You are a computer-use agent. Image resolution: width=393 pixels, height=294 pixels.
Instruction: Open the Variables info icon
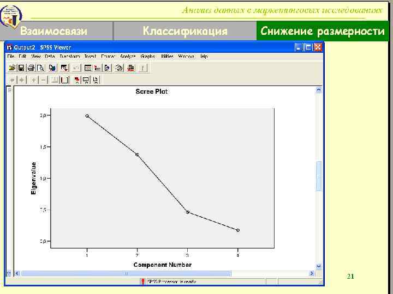(x=108, y=68)
